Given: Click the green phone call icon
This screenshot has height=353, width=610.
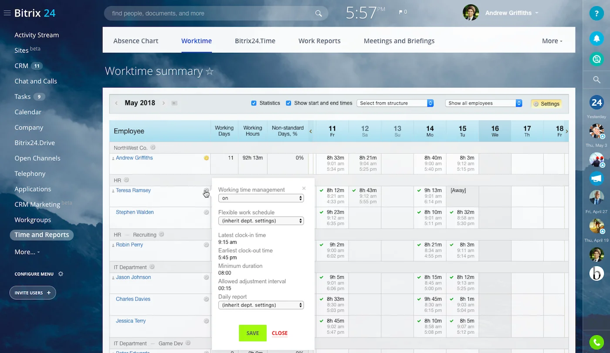Looking at the screenshot, I should point(596,343).
